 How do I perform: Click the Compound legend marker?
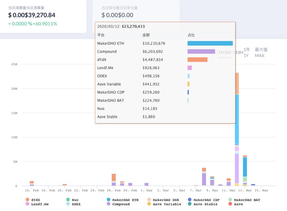coord(108,204)
